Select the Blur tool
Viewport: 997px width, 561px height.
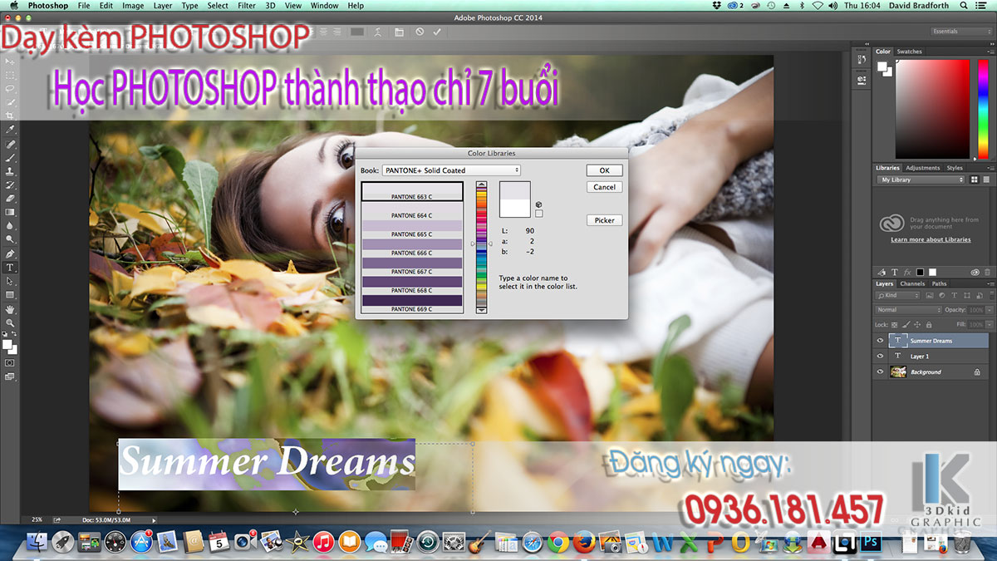10,225
